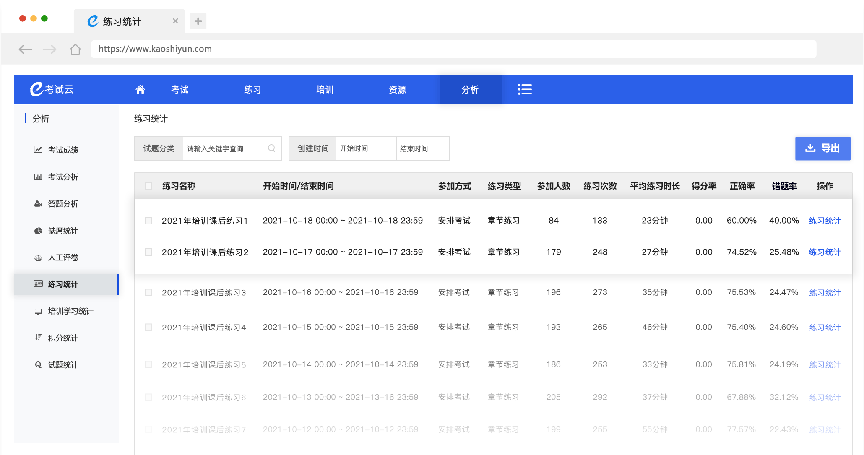This screenshot has height=455, width=864.
Task: Click the 人工评卷 balance scale icon
Action: [38, 257]
